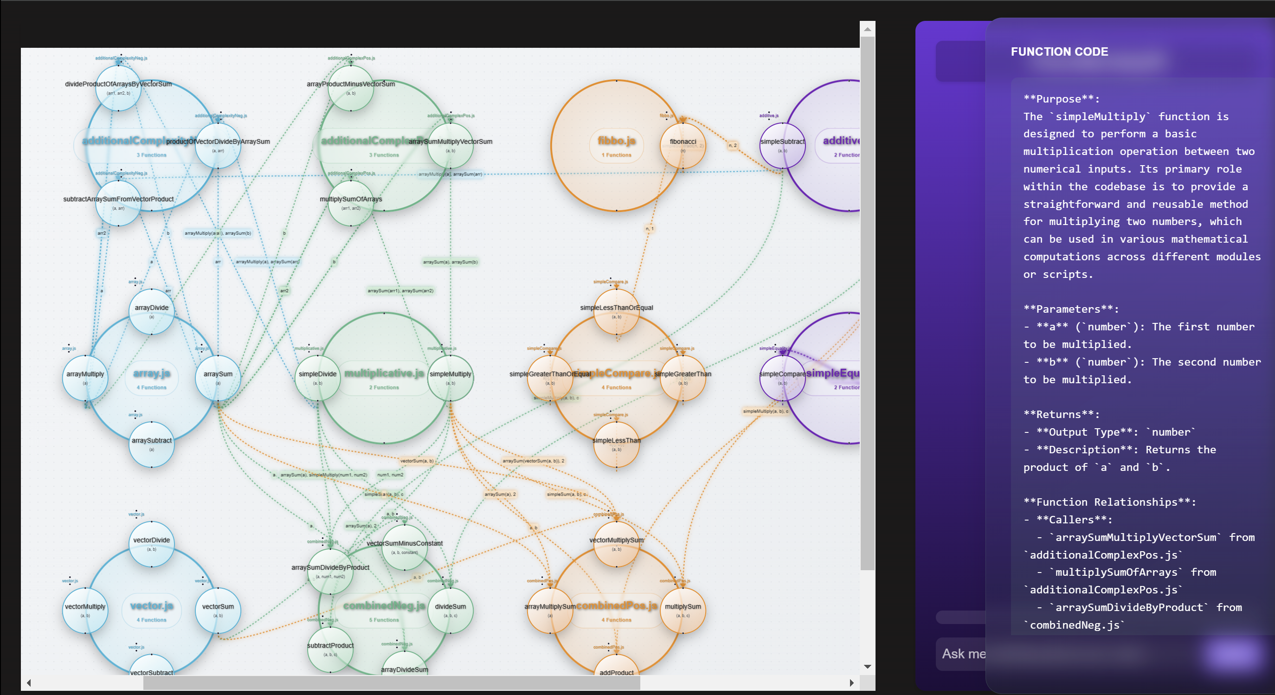
Task: Click the arrayMultiplySum function node
Action: (x=549, y=610)
